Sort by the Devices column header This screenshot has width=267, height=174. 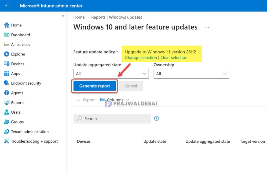point(84,141)
